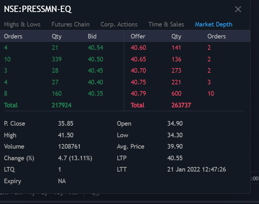Screen dimensions: 259x204
Task: Click bid price 40.40
Action: 95,82
